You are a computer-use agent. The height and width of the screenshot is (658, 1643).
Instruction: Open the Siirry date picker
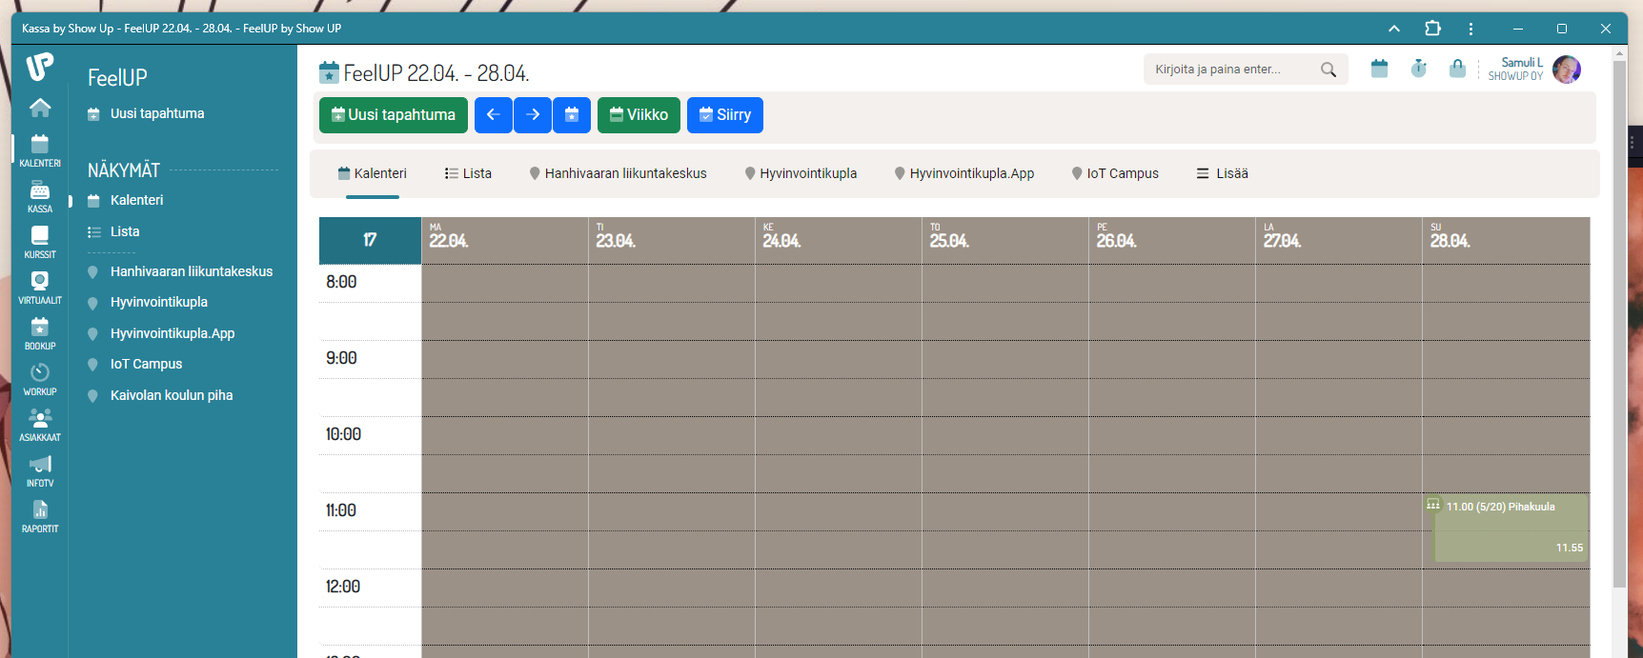coord(724,115)
